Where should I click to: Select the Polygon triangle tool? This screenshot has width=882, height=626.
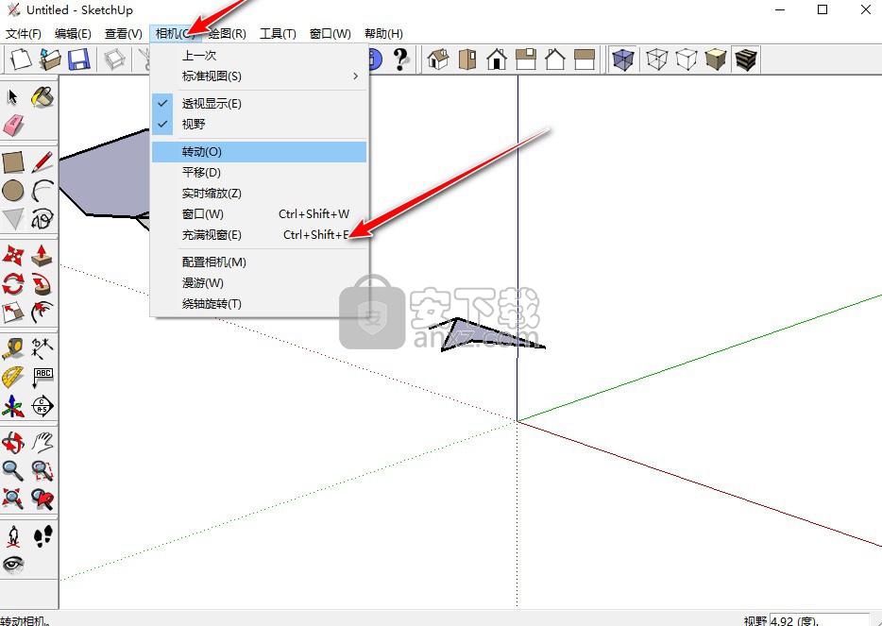pos(13,219)
